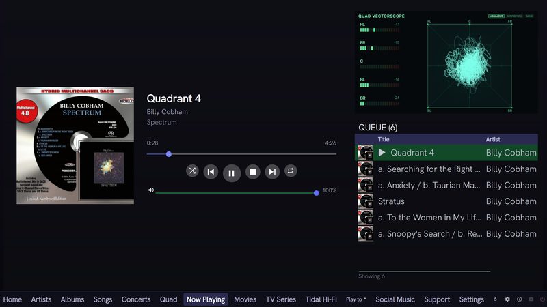The image size is (547, 307).
Task: Go to the Home tab
Action: point(12,299)
